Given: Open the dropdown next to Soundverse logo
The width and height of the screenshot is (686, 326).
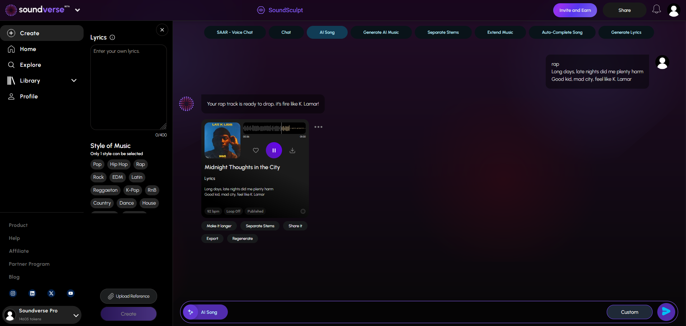Looking at the screenshot, I should [x=77, y=10].
